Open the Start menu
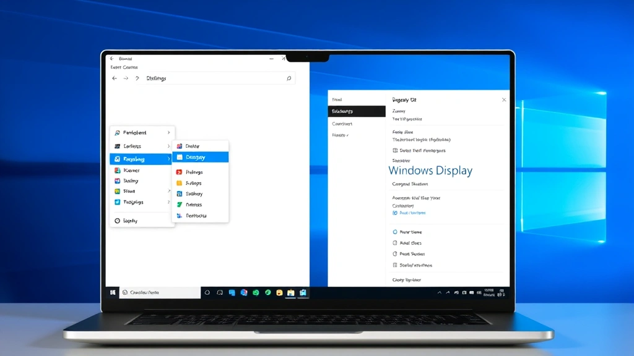 pos(112,292)
